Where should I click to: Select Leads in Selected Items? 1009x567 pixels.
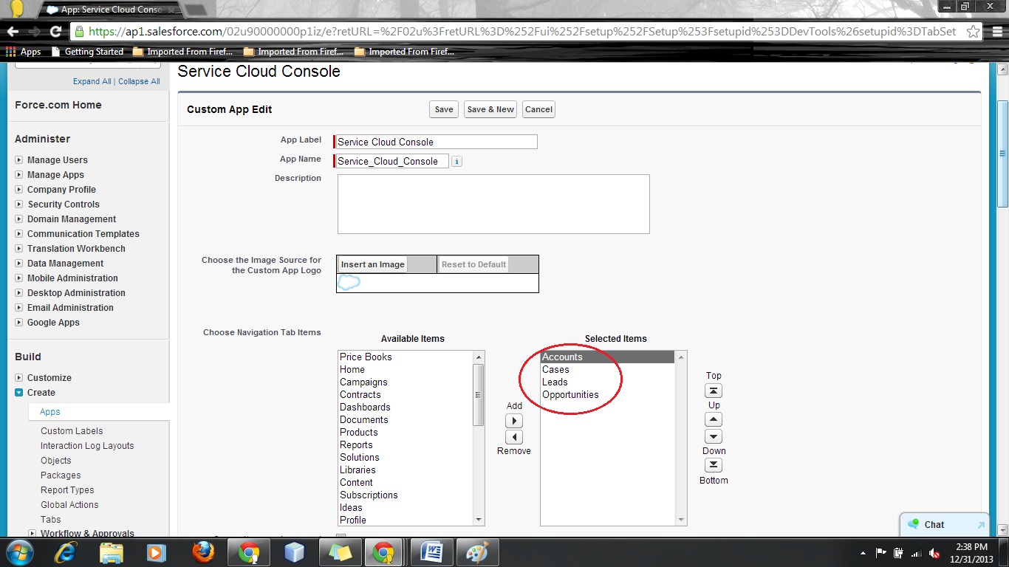(x=607, y=382)
